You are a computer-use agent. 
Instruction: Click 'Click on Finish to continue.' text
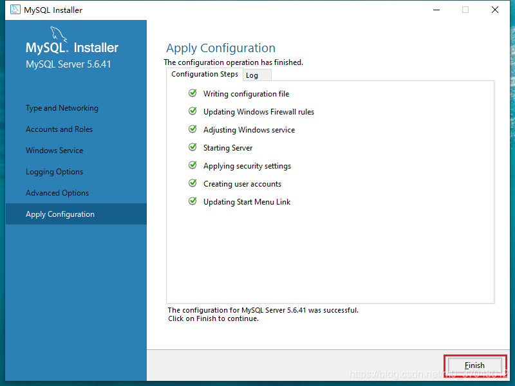click(214, 318)
